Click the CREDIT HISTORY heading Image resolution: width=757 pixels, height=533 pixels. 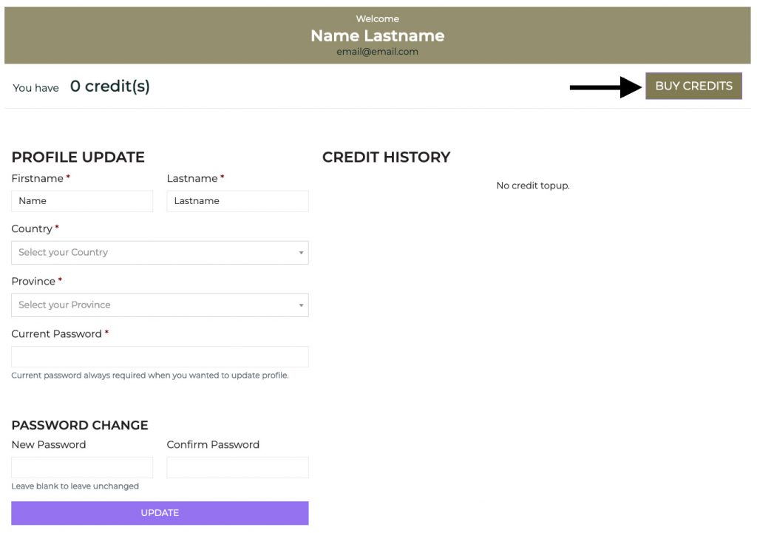click(x=386, y=157)
